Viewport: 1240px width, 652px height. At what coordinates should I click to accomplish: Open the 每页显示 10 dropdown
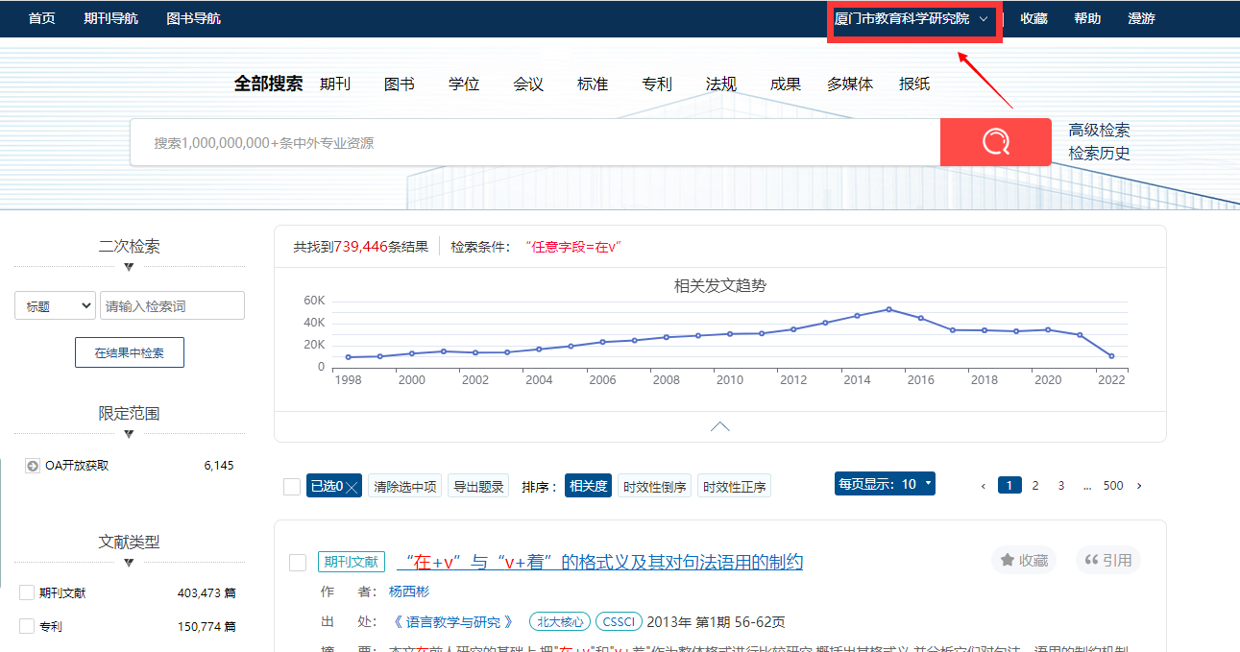[885, 484]
